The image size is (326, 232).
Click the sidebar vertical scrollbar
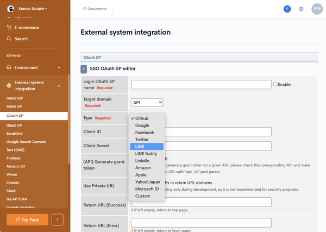[69, 119]
